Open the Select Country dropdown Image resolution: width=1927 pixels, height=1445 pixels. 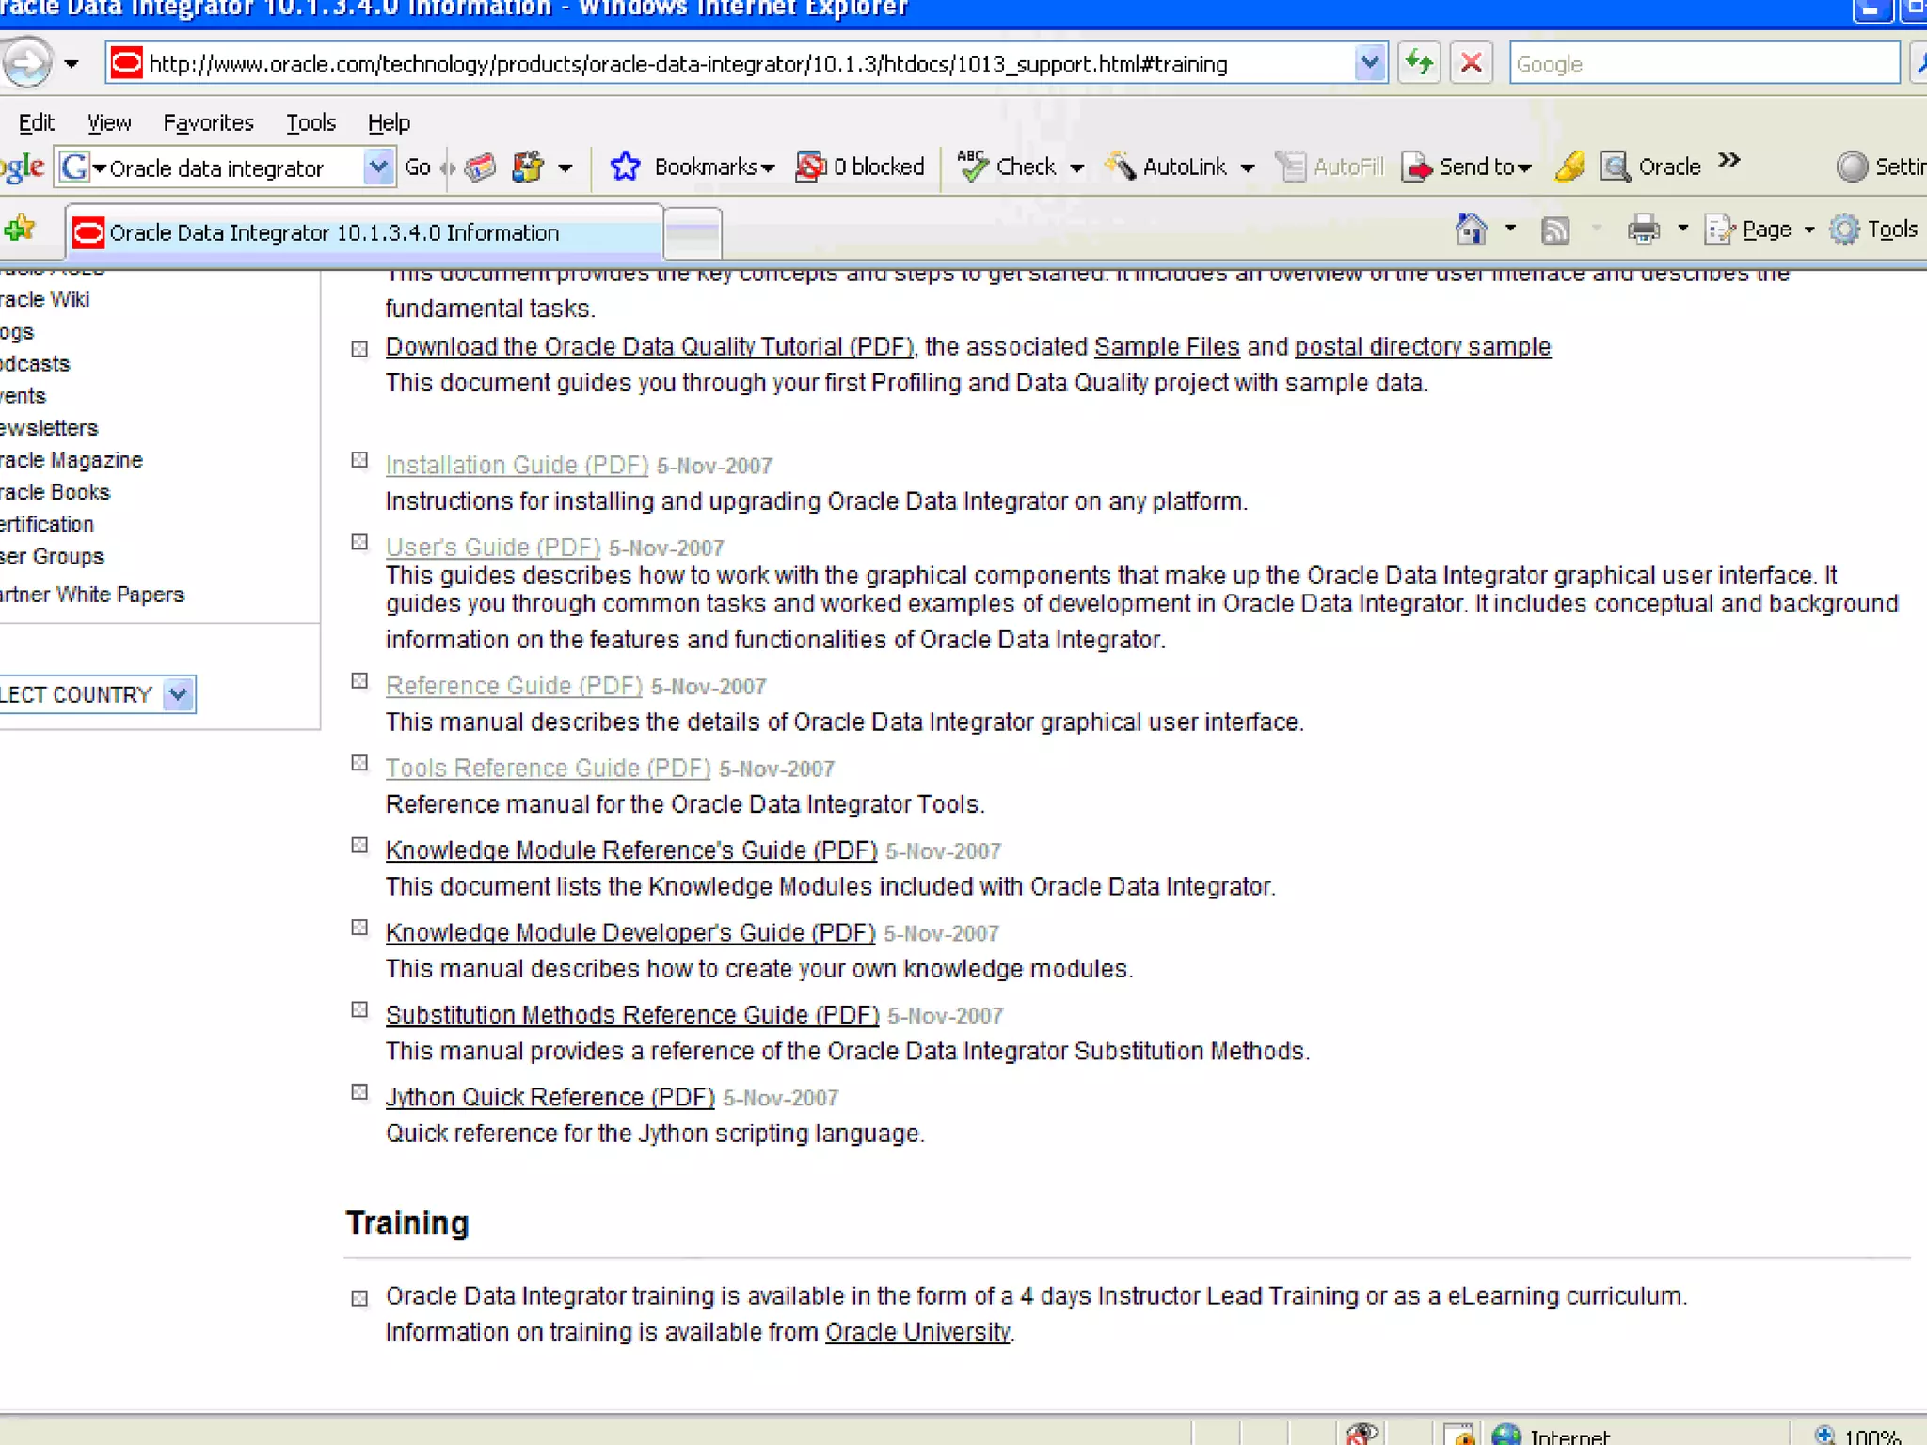click(x=179, y=694)
